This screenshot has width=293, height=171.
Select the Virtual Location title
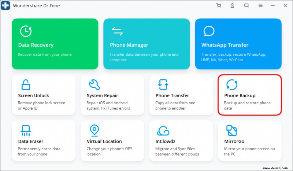pyautogui.click(x=104, y=141)
